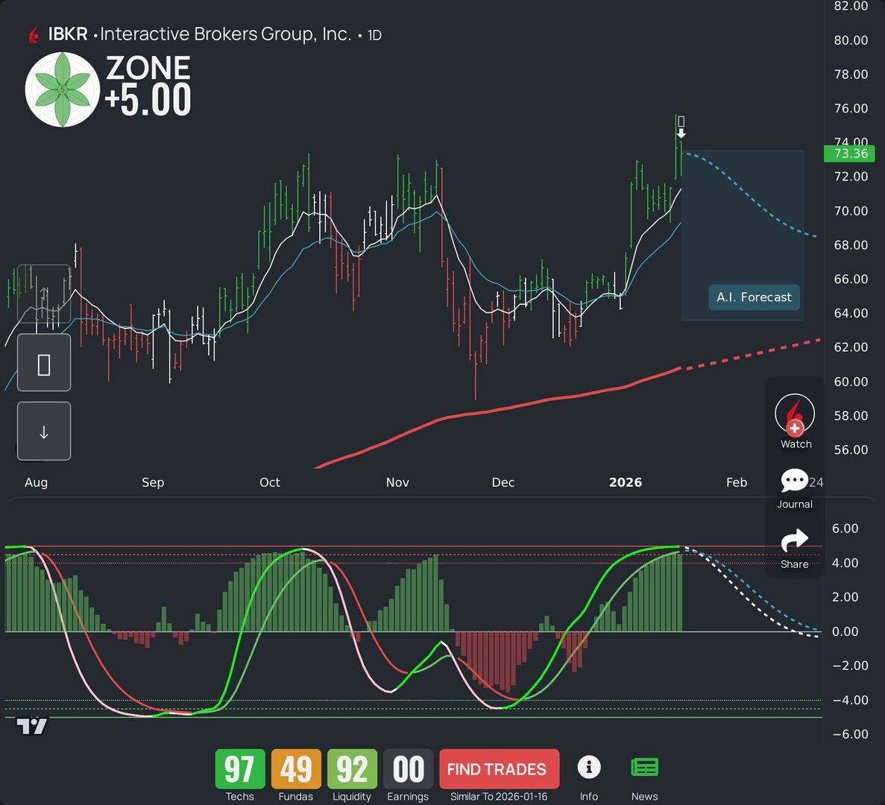
Task: Click the green ZONE flower emblem
Action: (x=62, y=89)
